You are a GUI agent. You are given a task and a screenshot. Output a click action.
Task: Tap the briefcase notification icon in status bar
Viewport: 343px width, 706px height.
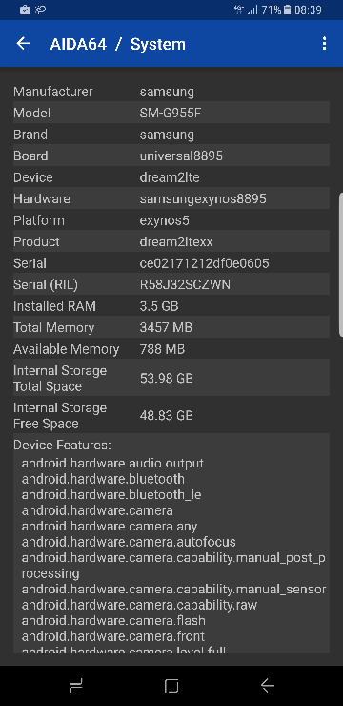tap(25, 10)
